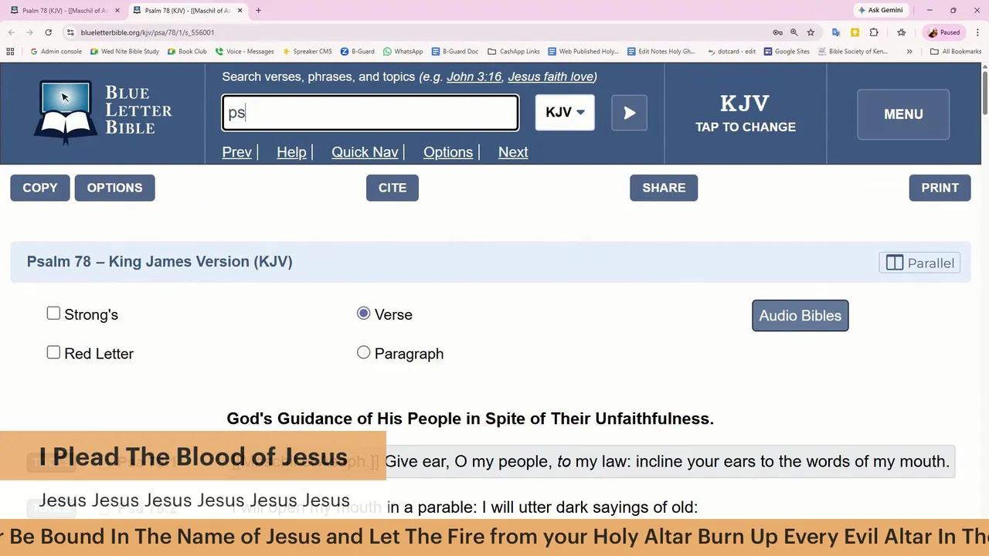Screen dimensions: 989x556
Task: Open the KJV translation dropdown
Action: 565,113
